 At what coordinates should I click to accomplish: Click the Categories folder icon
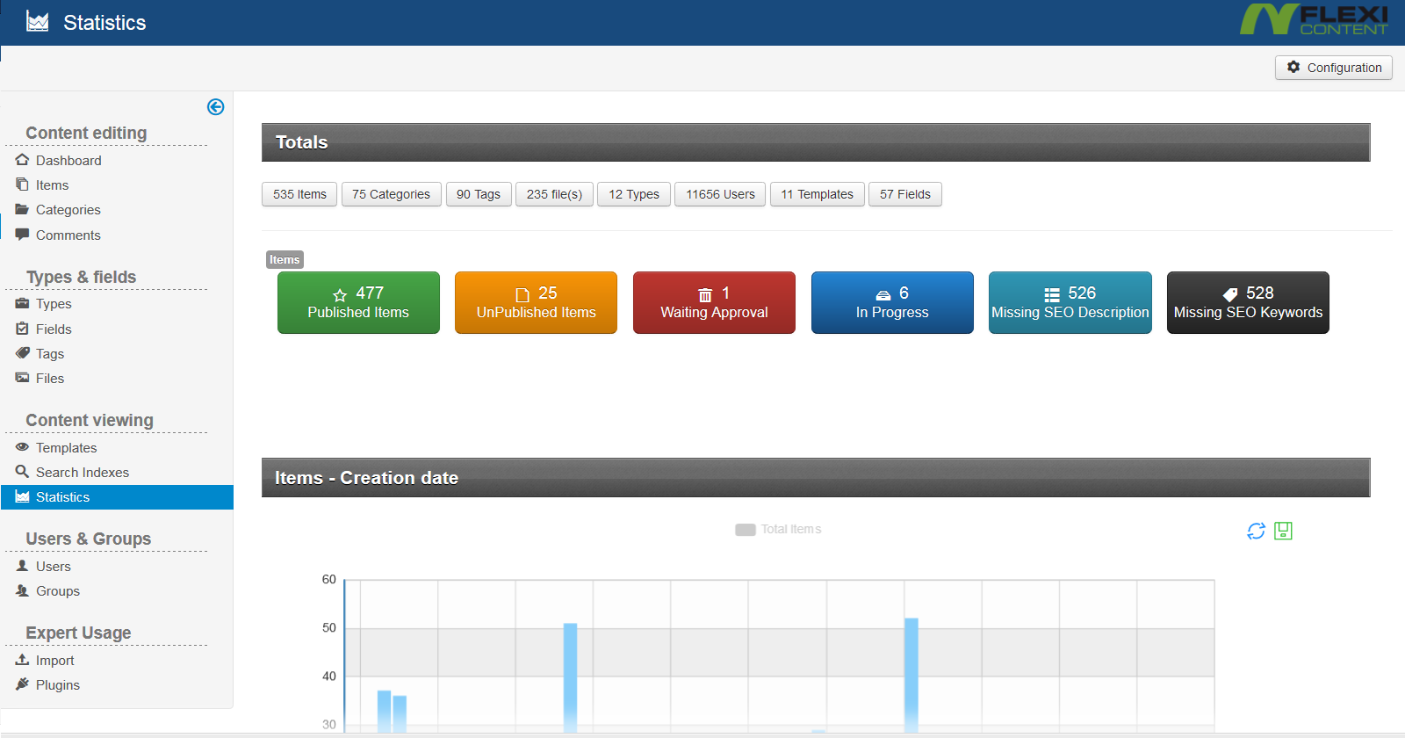23,209
